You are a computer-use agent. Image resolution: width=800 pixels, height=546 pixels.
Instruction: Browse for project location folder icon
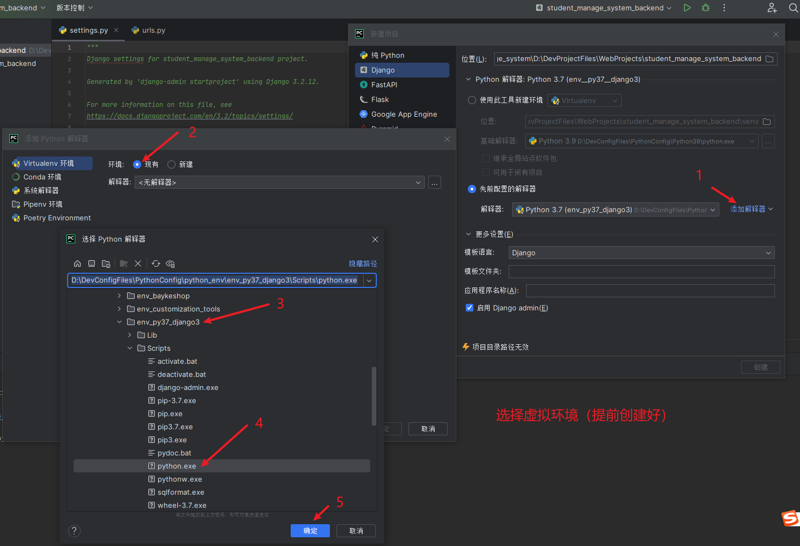769,59
